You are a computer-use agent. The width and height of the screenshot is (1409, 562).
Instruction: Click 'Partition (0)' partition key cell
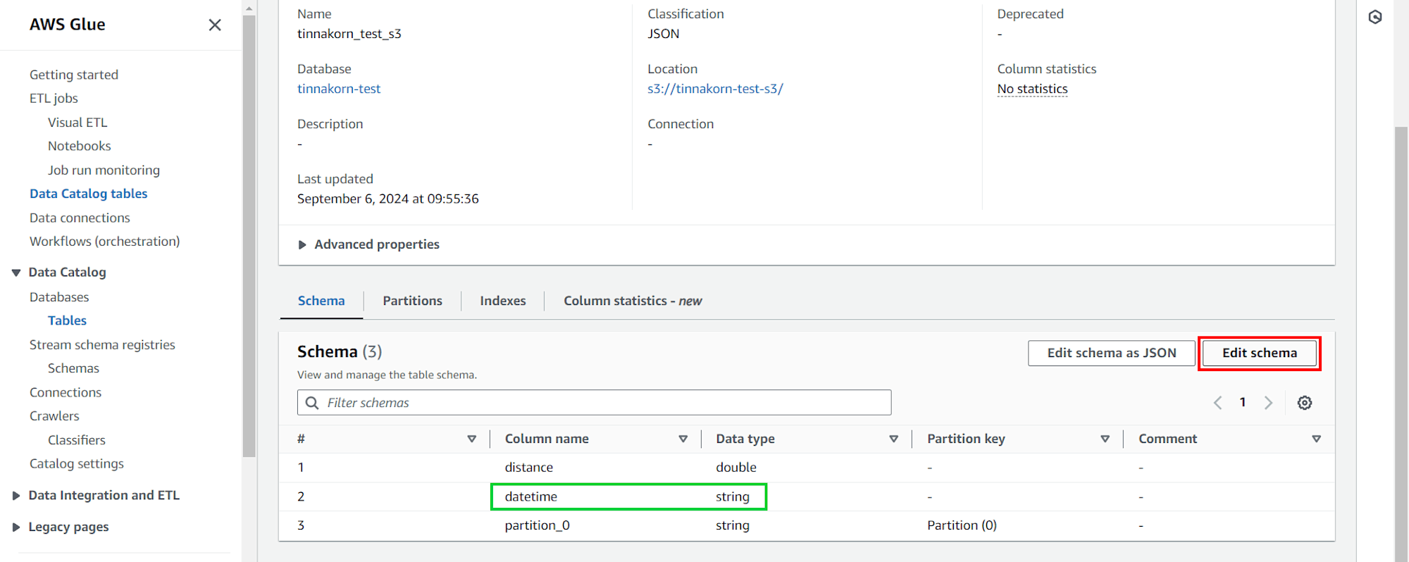(962, 525)
